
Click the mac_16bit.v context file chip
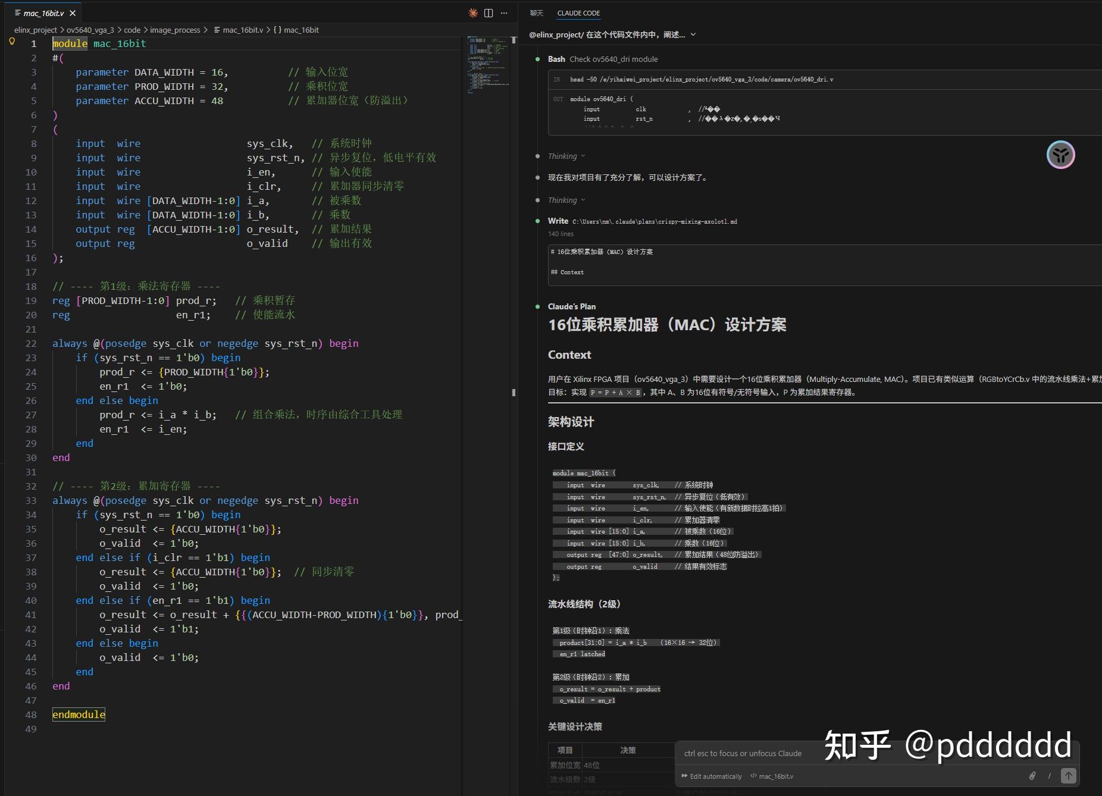point(772,776)
